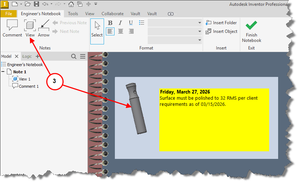Viewport: 298px width, 182px height.
Task: Customize the Quick Access Toolbar dropdown
Action: click(x=96, y=4)
